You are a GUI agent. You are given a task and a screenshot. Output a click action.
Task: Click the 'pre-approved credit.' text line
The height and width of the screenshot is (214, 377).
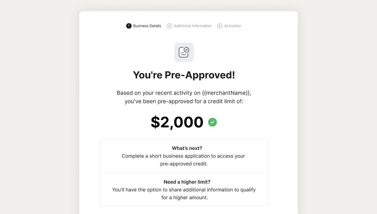coord(184,164)
